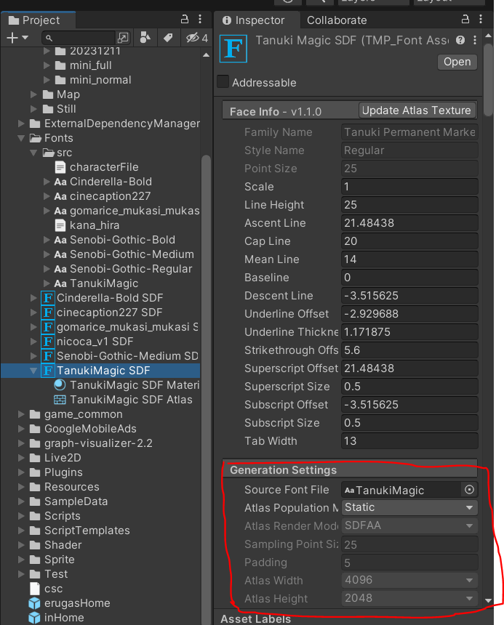
Task: Toggle the Addressable checkbox
Action: (223, 81)
